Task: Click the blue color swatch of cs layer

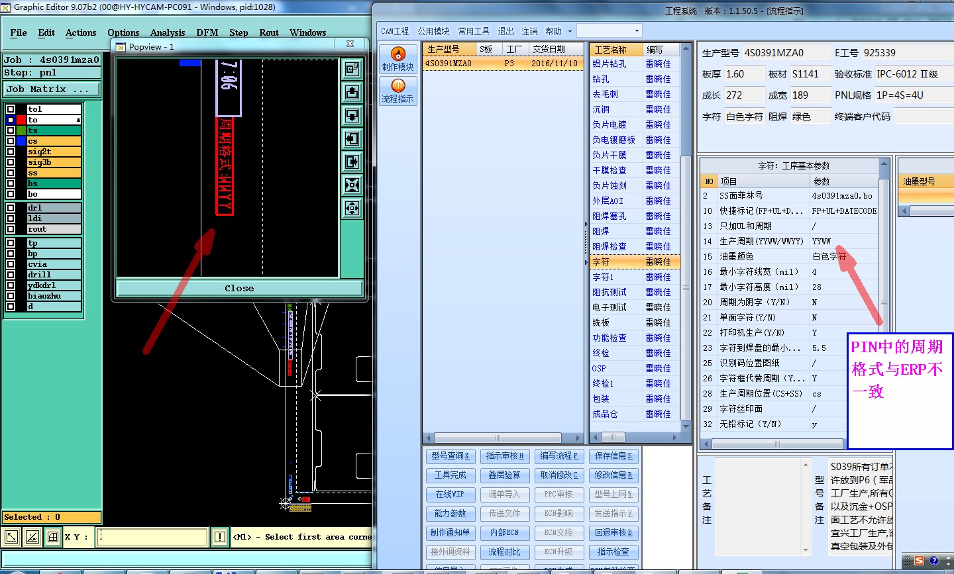Action: coord(21,141)
